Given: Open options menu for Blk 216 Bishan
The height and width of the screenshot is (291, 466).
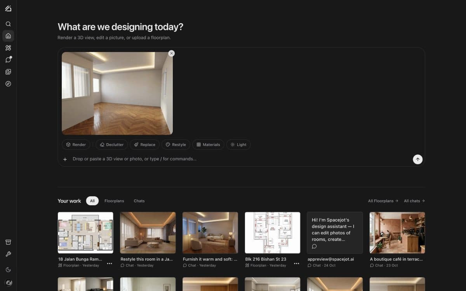Looking at the screenshot, I should point(297,263).
